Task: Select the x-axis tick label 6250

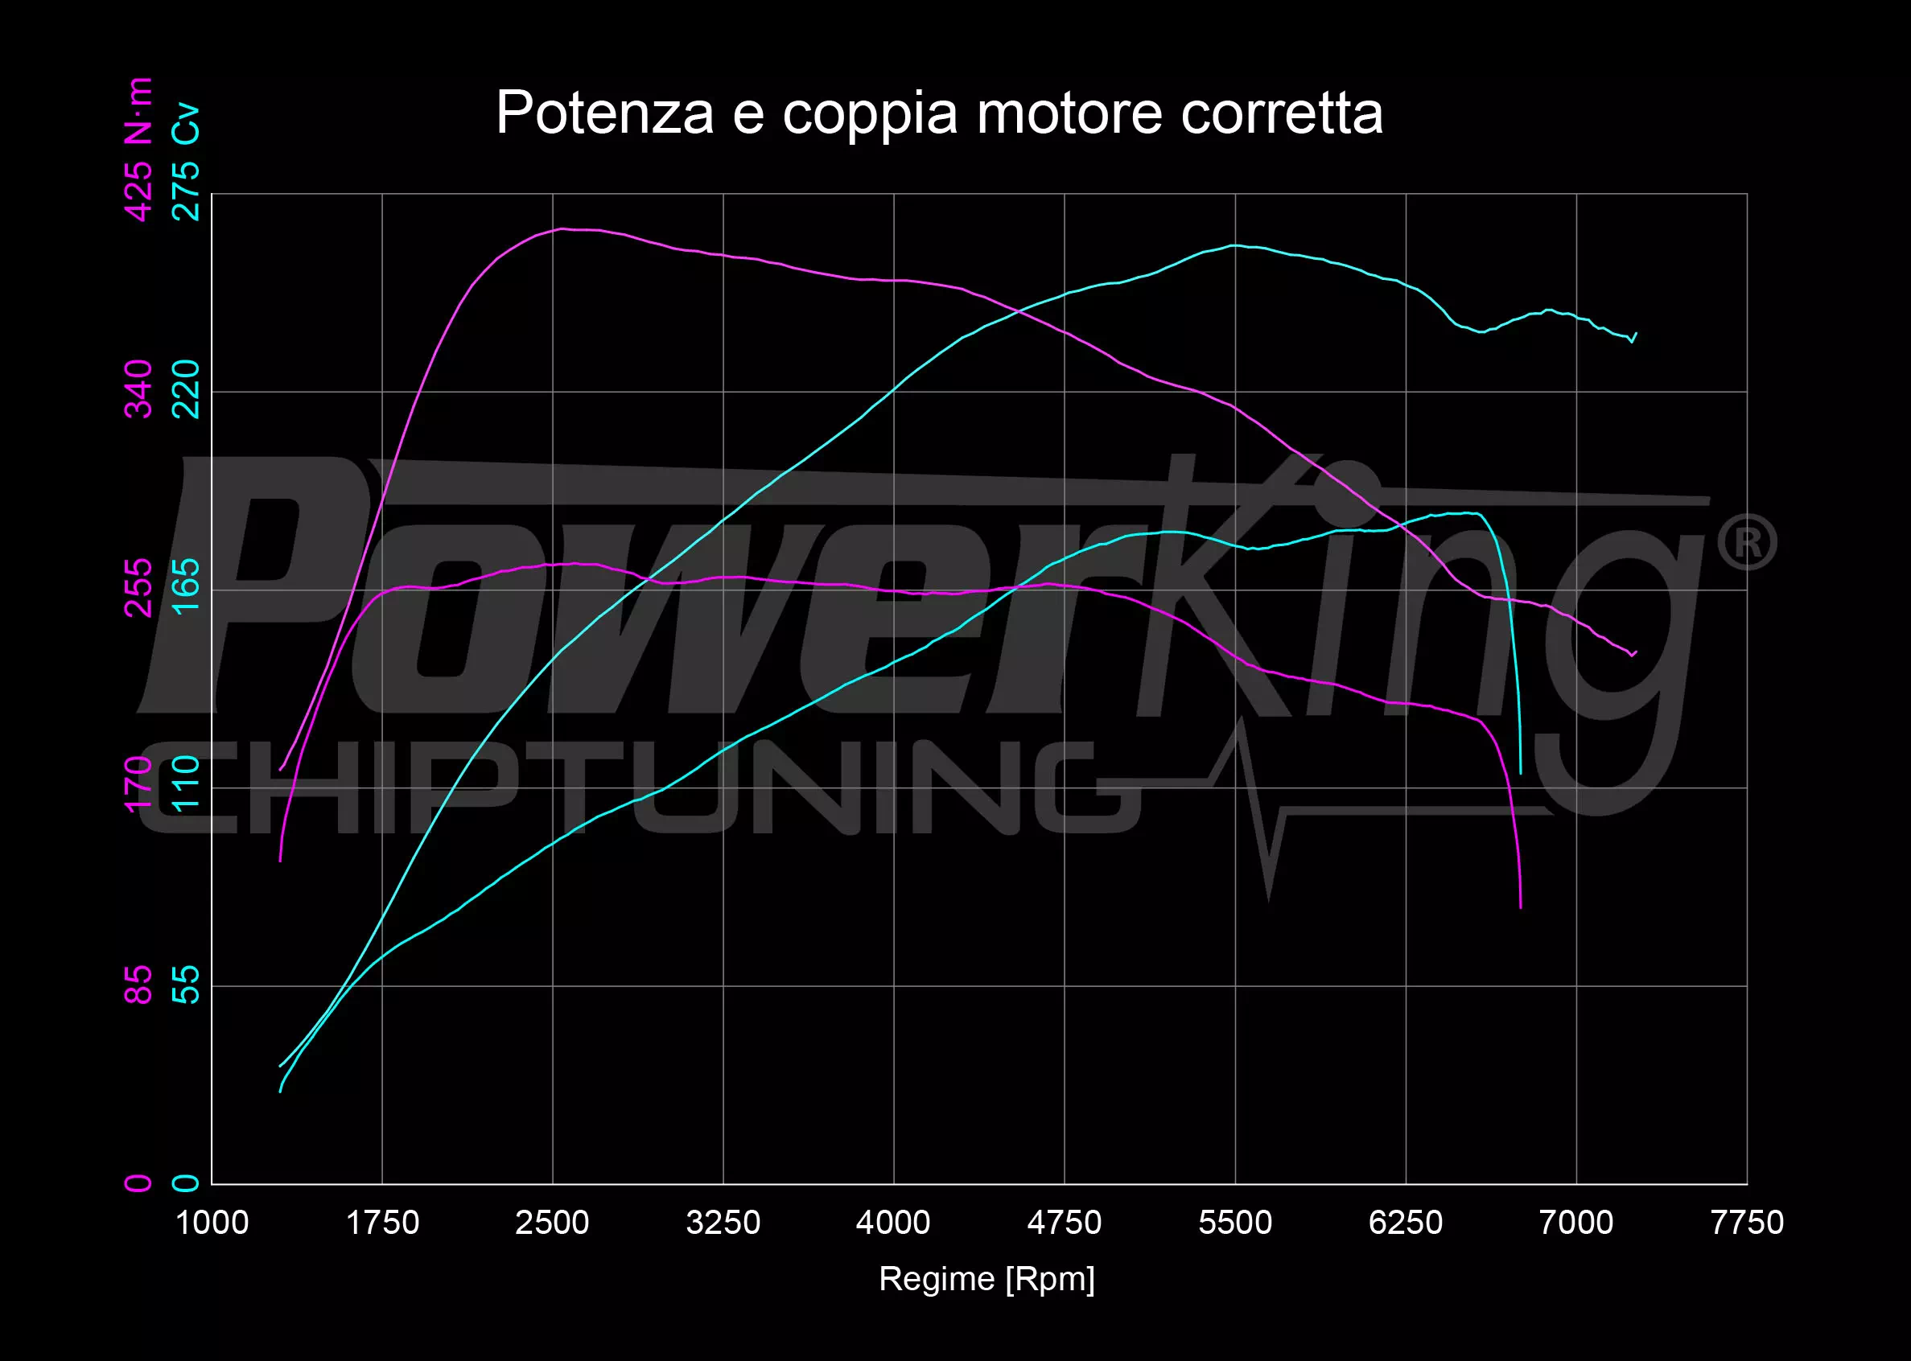Action: tap(1406, 1223)
